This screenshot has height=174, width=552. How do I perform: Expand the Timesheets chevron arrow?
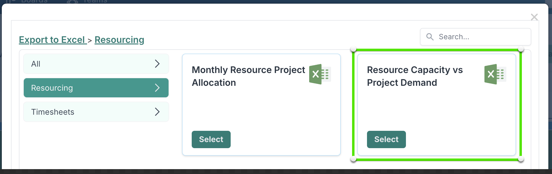(x=157, y=112)
